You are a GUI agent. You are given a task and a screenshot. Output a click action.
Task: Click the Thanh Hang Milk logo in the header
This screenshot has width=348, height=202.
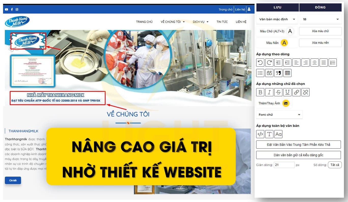[x=17, y=22]
